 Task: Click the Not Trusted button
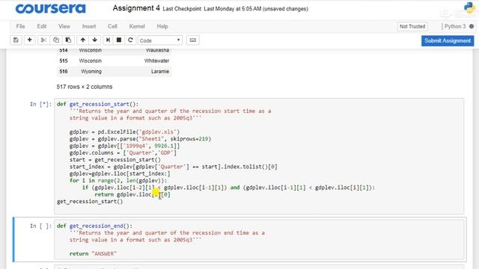coord(412,27)
